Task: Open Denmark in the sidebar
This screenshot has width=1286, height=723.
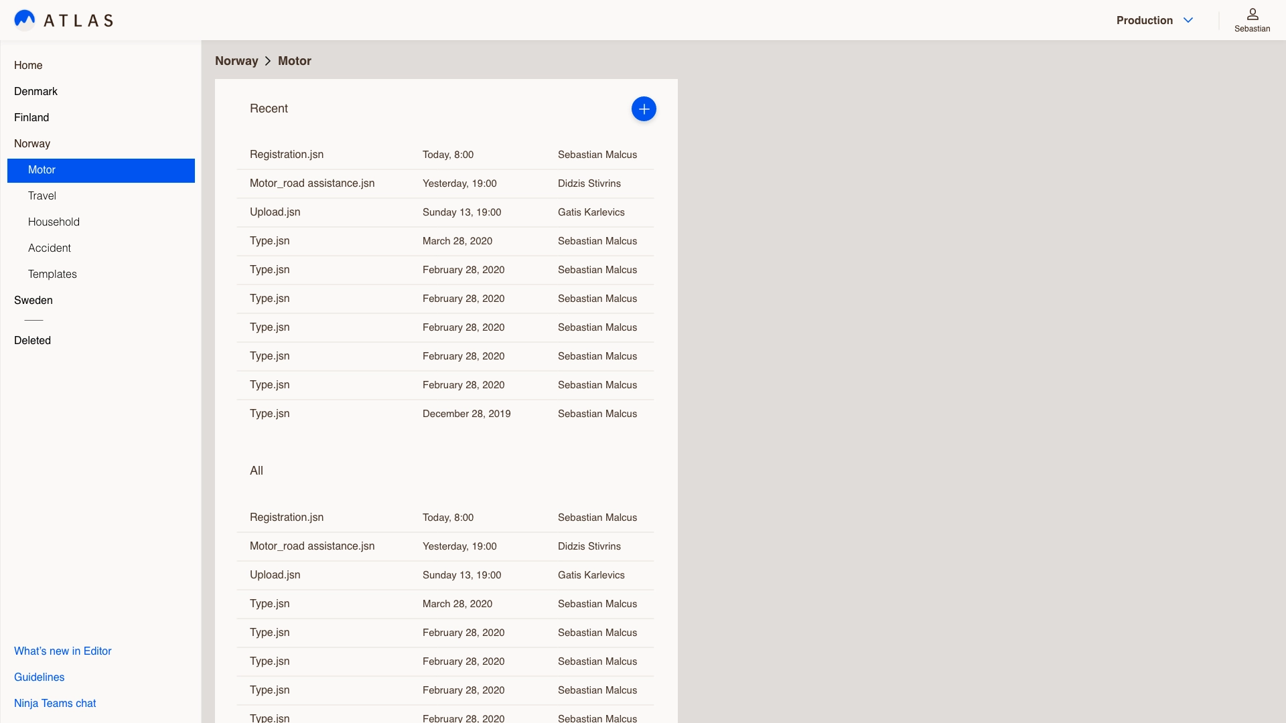Action: pos(35,91)
